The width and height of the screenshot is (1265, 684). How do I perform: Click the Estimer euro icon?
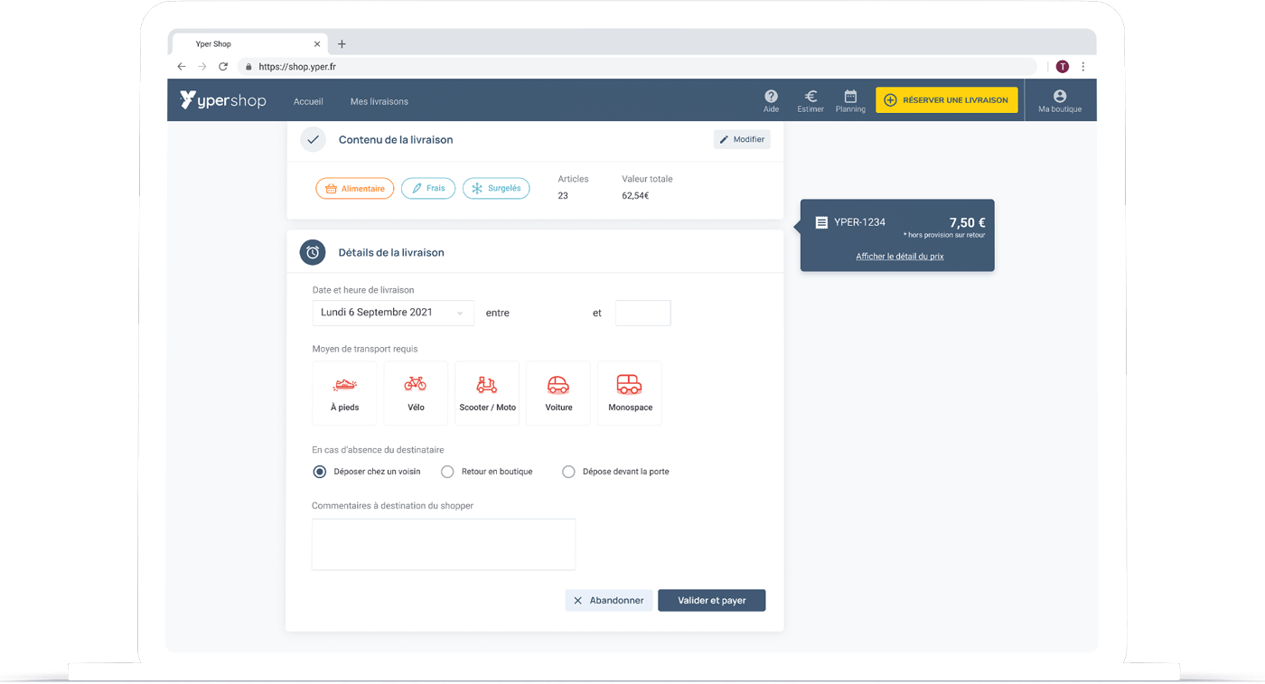click(x=811, y=100)
